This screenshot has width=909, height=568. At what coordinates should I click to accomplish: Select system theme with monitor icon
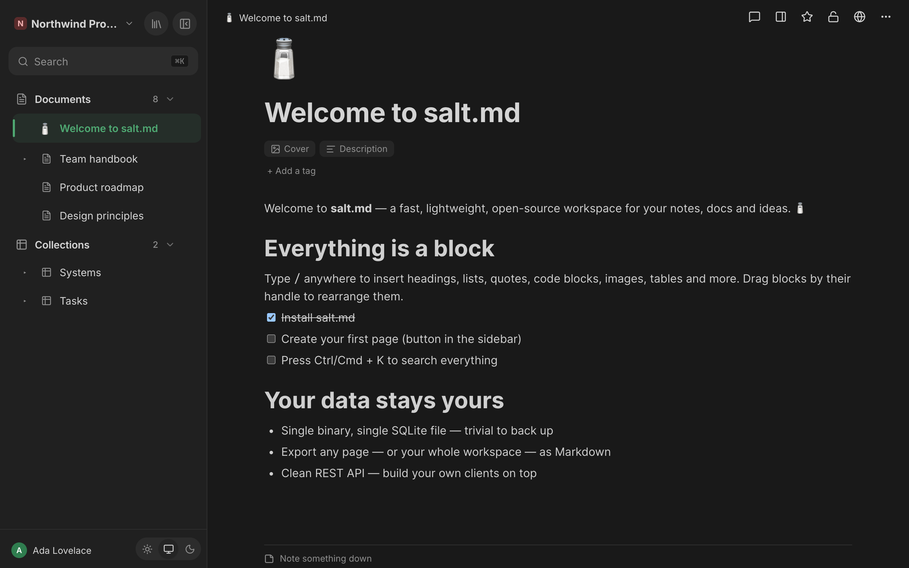[169, 549]
